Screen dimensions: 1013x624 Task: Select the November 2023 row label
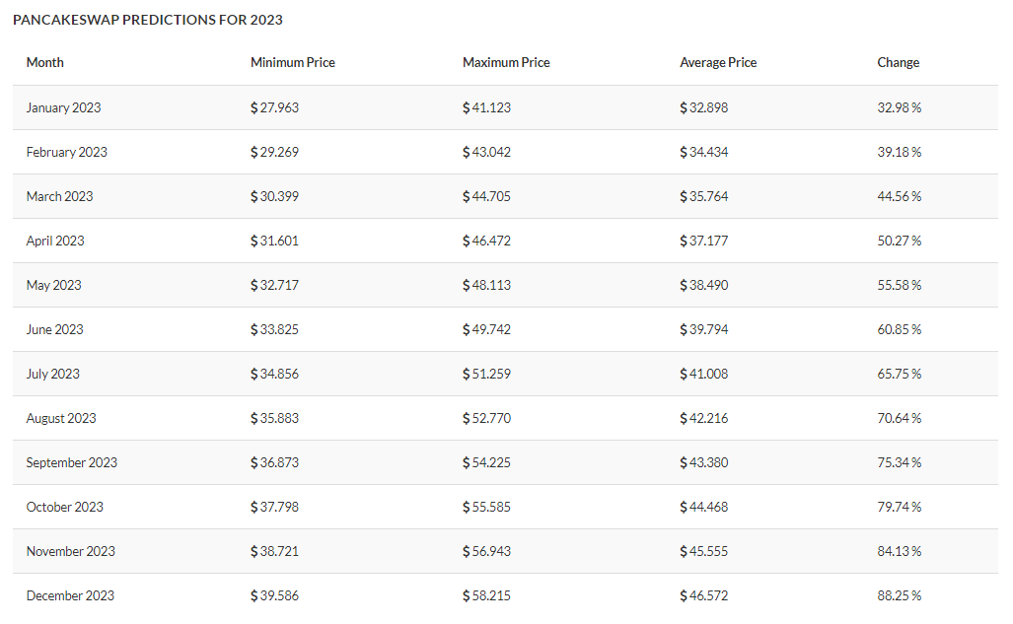click(70, 551)
